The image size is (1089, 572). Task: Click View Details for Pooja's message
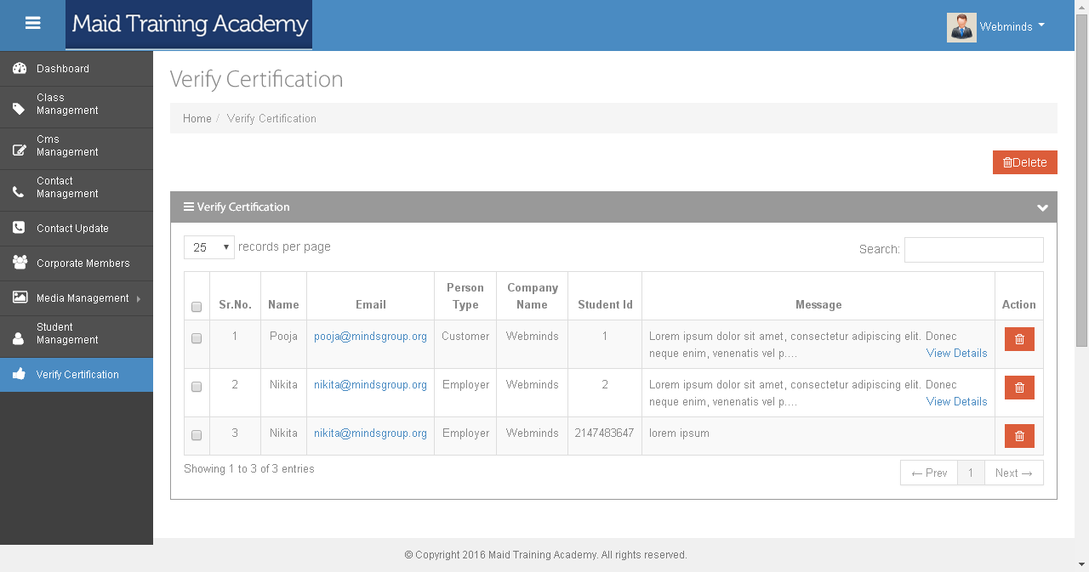pyautogui.click(x=956, y=354)
